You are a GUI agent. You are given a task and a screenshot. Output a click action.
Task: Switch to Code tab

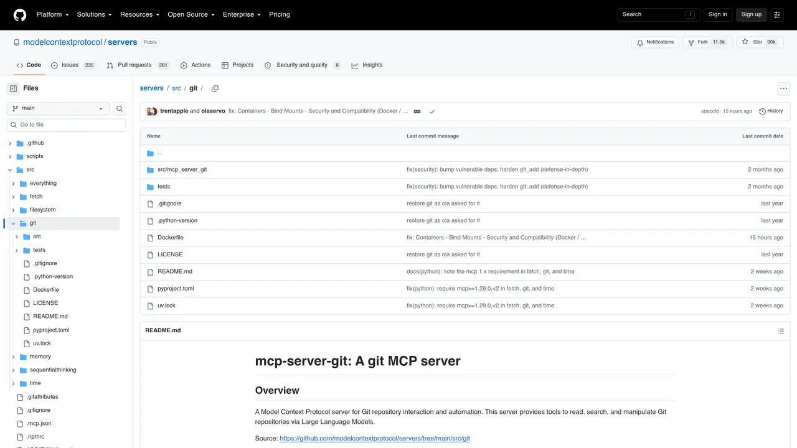pyautogui.click(x=29, y=65)
